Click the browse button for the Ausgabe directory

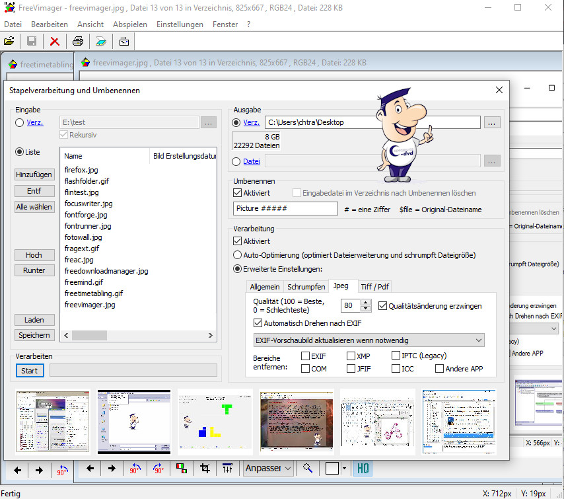click(x=492, y=123)
